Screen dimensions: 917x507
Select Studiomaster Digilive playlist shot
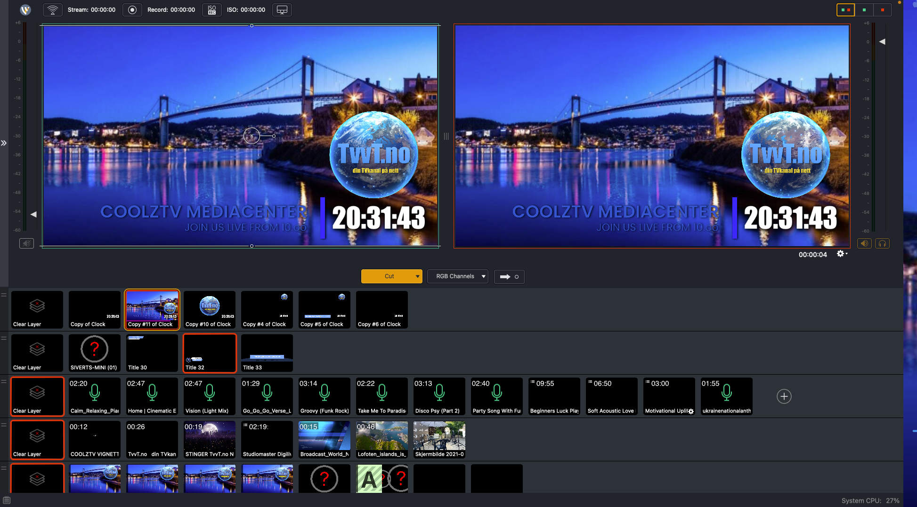(x=267, y=440)
